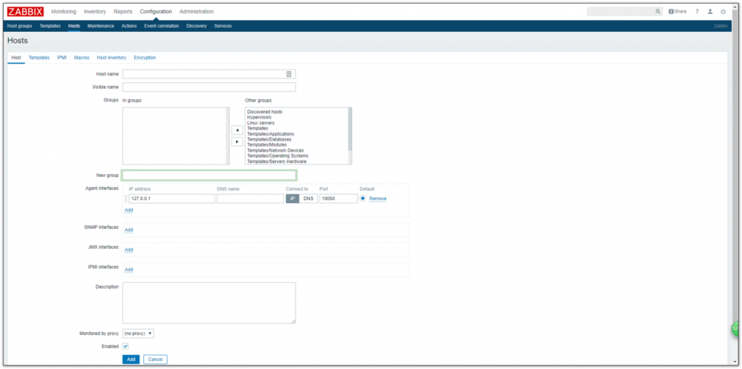Open the Reports menu
742x369 pixels.
click(x=123, y=11)
